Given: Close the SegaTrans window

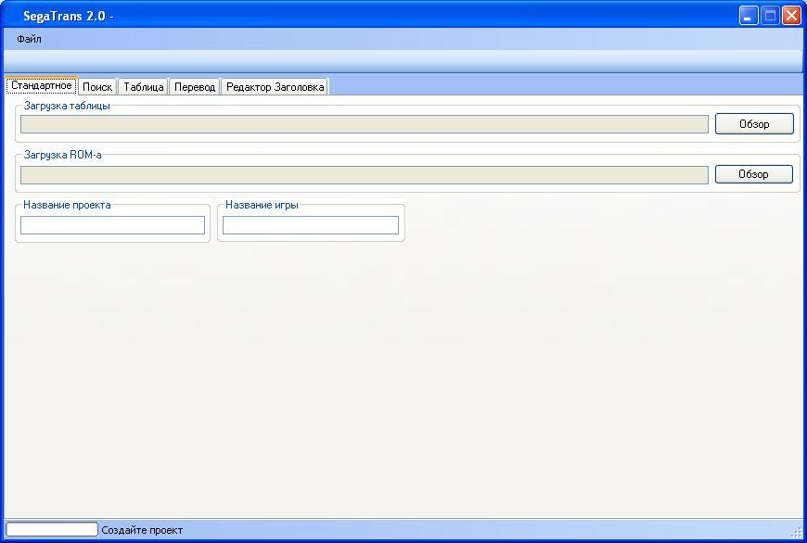Looking at the screenshot, I should click(791, 16).
